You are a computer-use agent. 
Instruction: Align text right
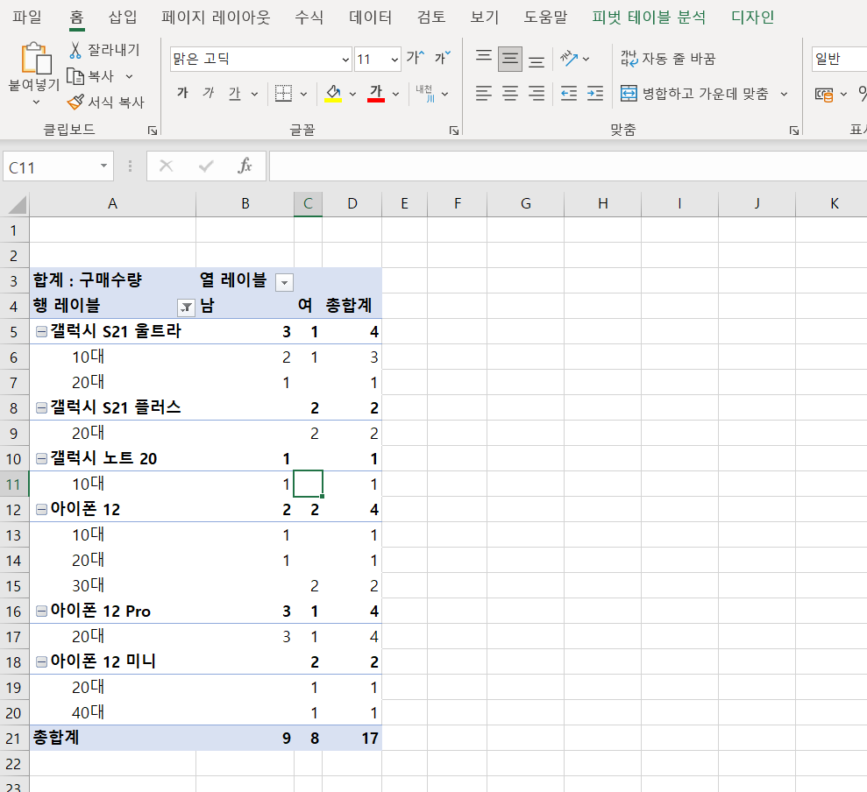pos(537,94)
